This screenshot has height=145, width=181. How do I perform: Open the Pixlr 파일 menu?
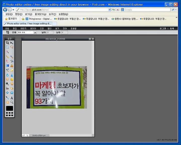[x=7, y=28]
